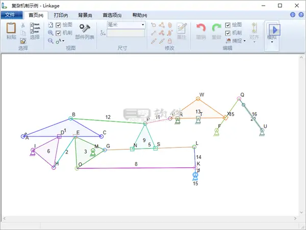
Task: Open the 文件 file menu
Action: pos(12,15)
